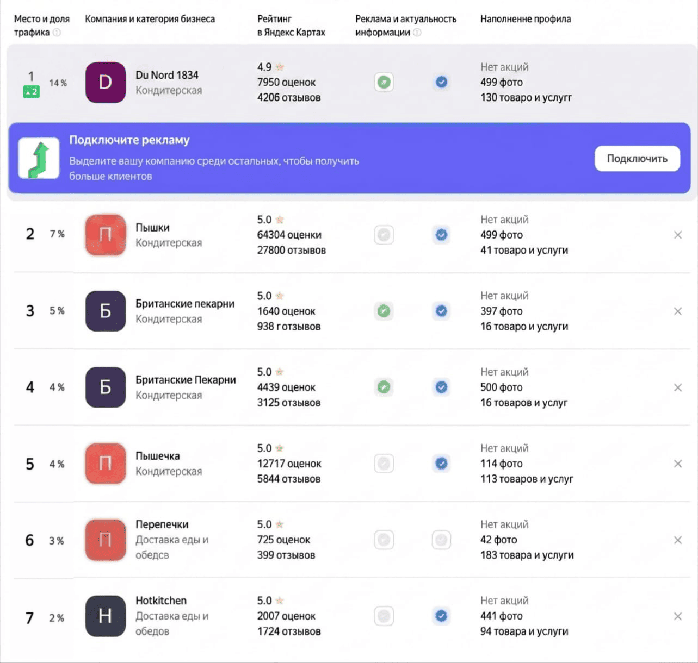This screenshot has height=663, width=698.
Task: Click the green ad icon in Британские пекарни row three
Action: [x=384, y=311]
